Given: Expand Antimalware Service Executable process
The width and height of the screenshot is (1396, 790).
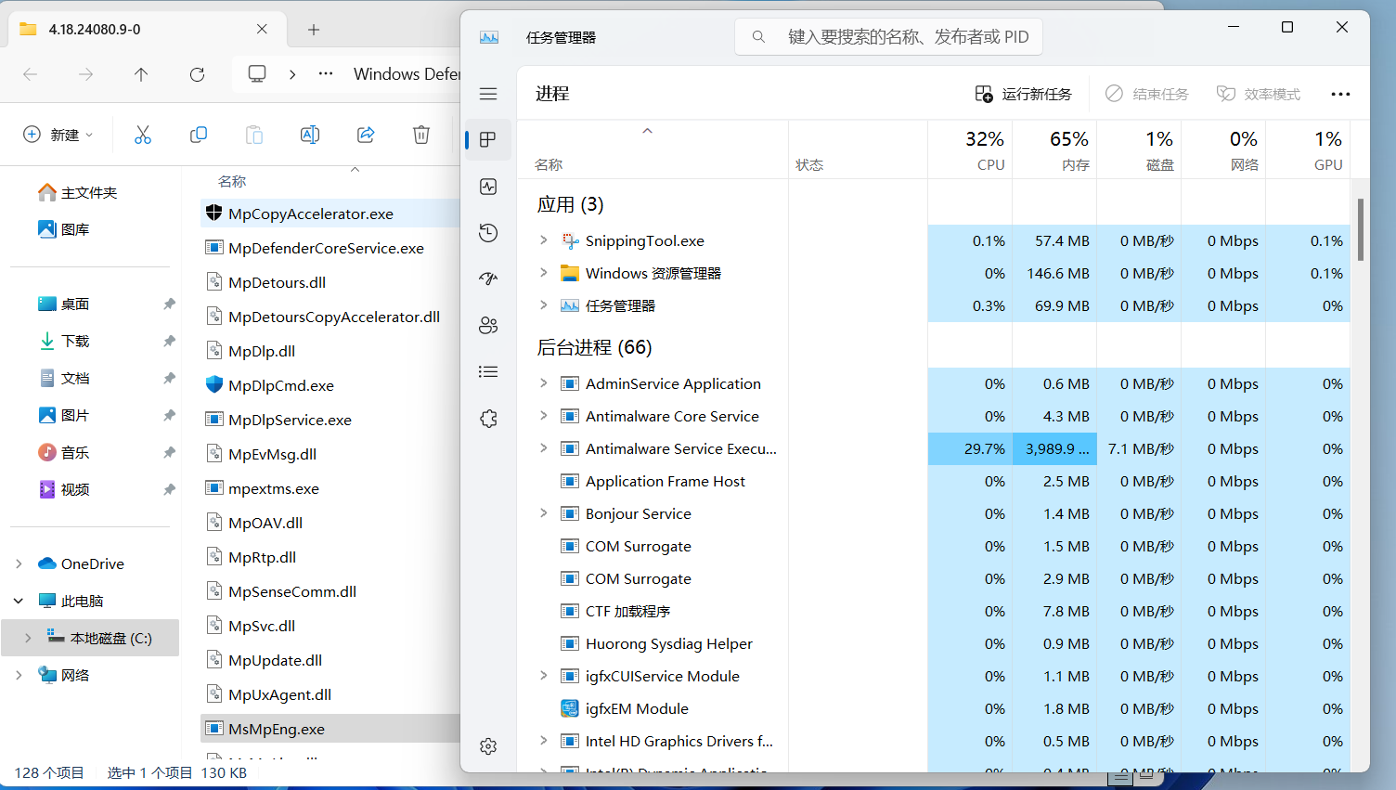Looking at the screenshot, I should coord(544,448).
